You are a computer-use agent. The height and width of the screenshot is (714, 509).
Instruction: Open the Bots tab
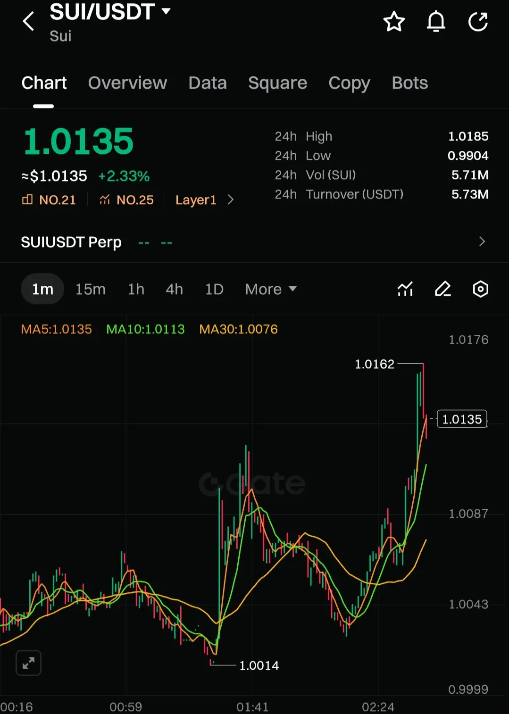pyautogui.click(x=410, y=83)
